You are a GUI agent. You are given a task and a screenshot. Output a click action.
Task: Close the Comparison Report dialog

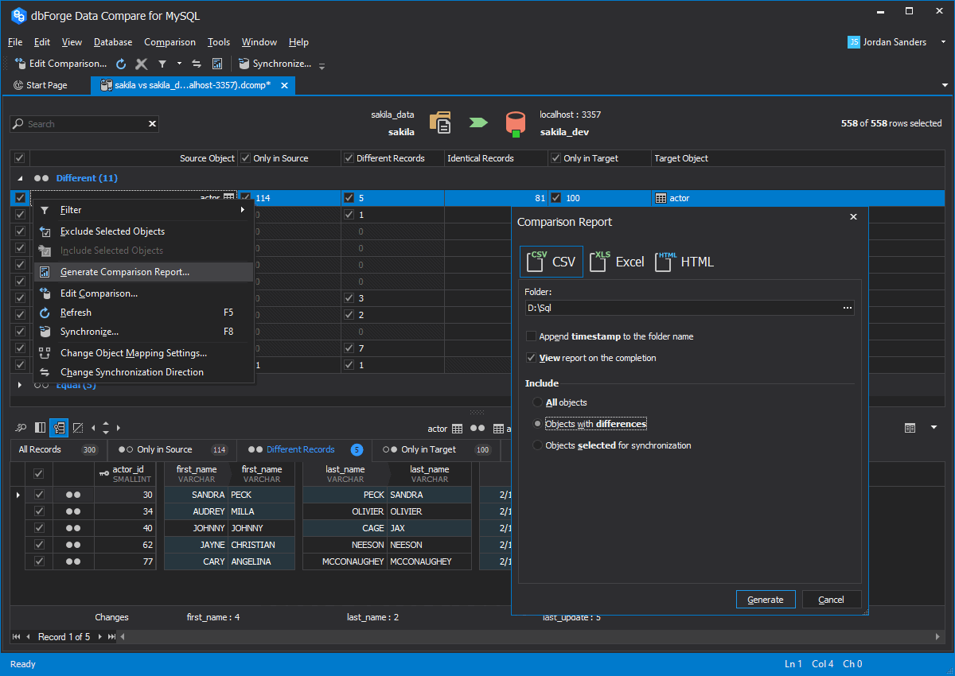pyautogui.click(x=853, y=216)
